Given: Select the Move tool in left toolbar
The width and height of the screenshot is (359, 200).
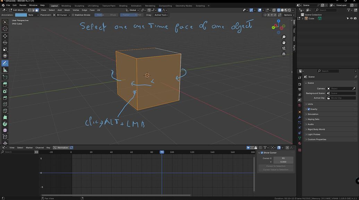Looking at the screenshot, I should pos(5,36).
